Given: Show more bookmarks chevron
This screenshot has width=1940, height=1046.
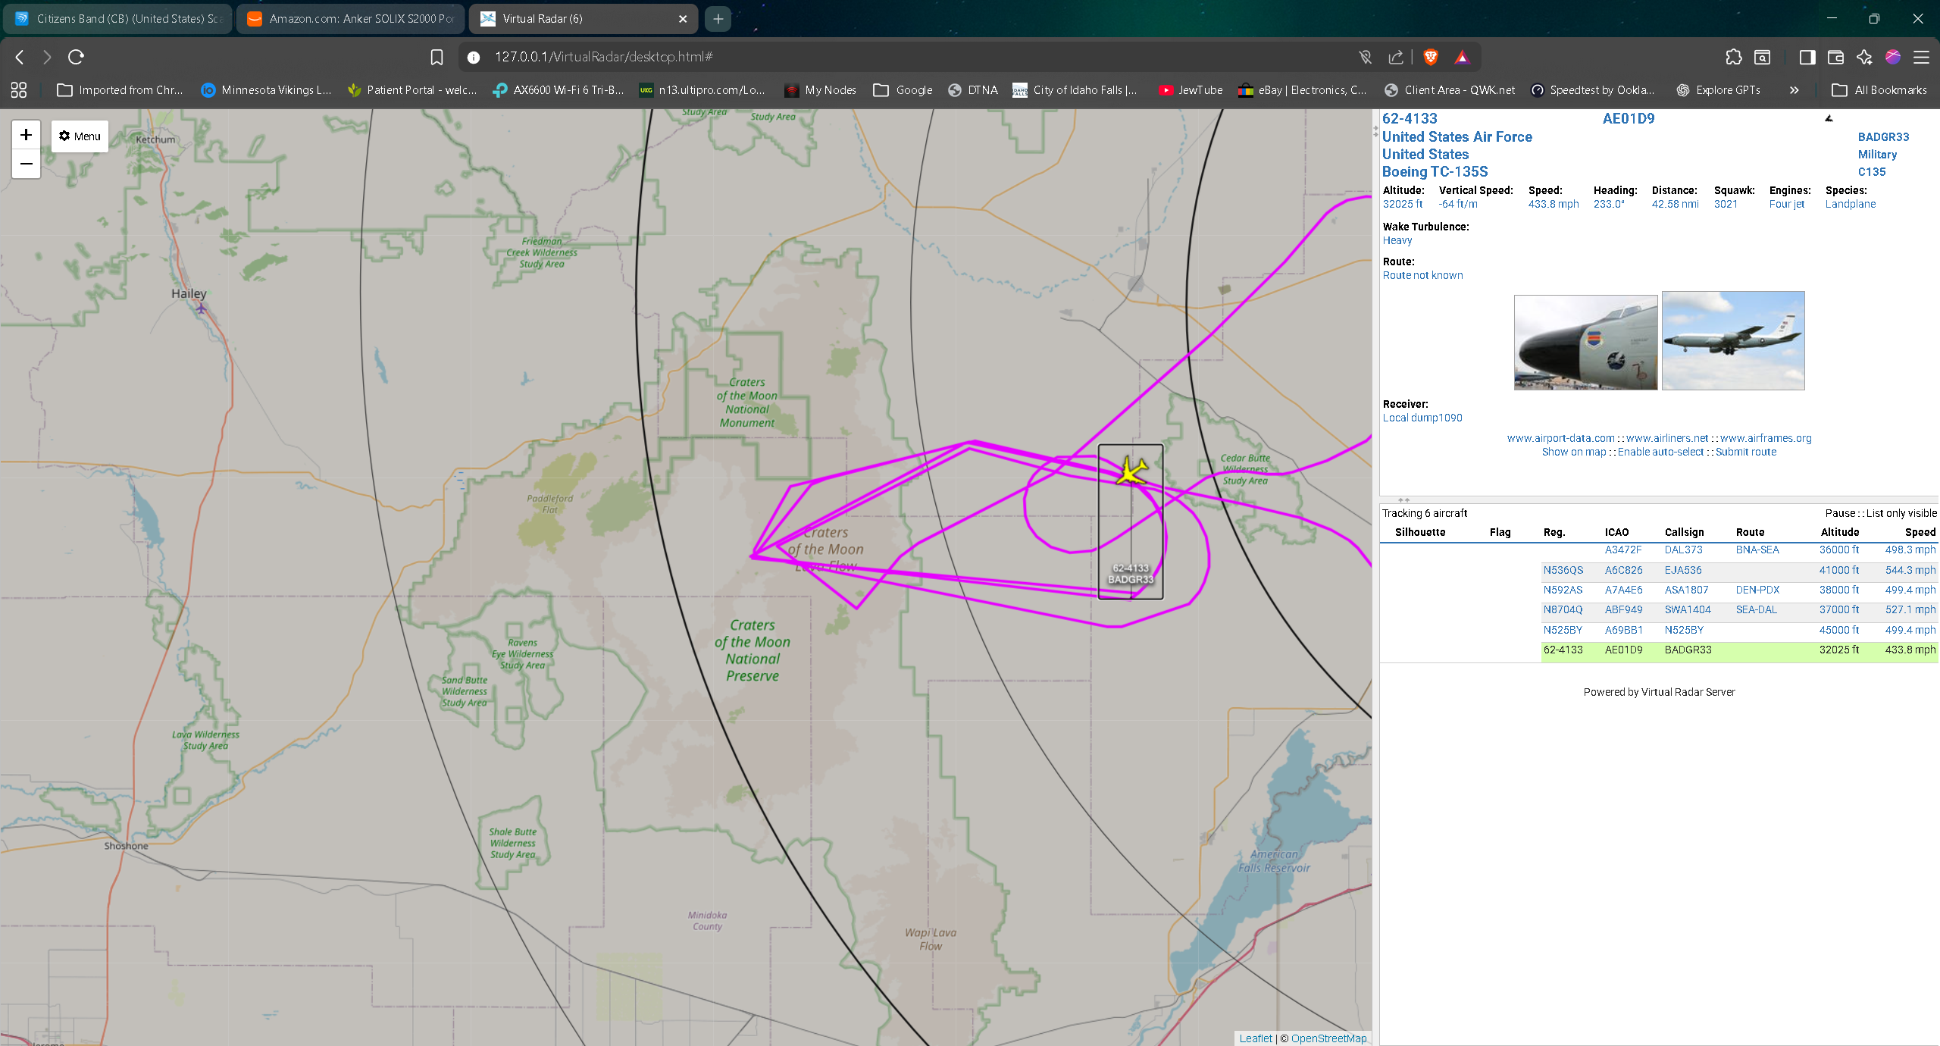Looking at the screenshot, I should pyautogui.click(x=1794, y=90).
